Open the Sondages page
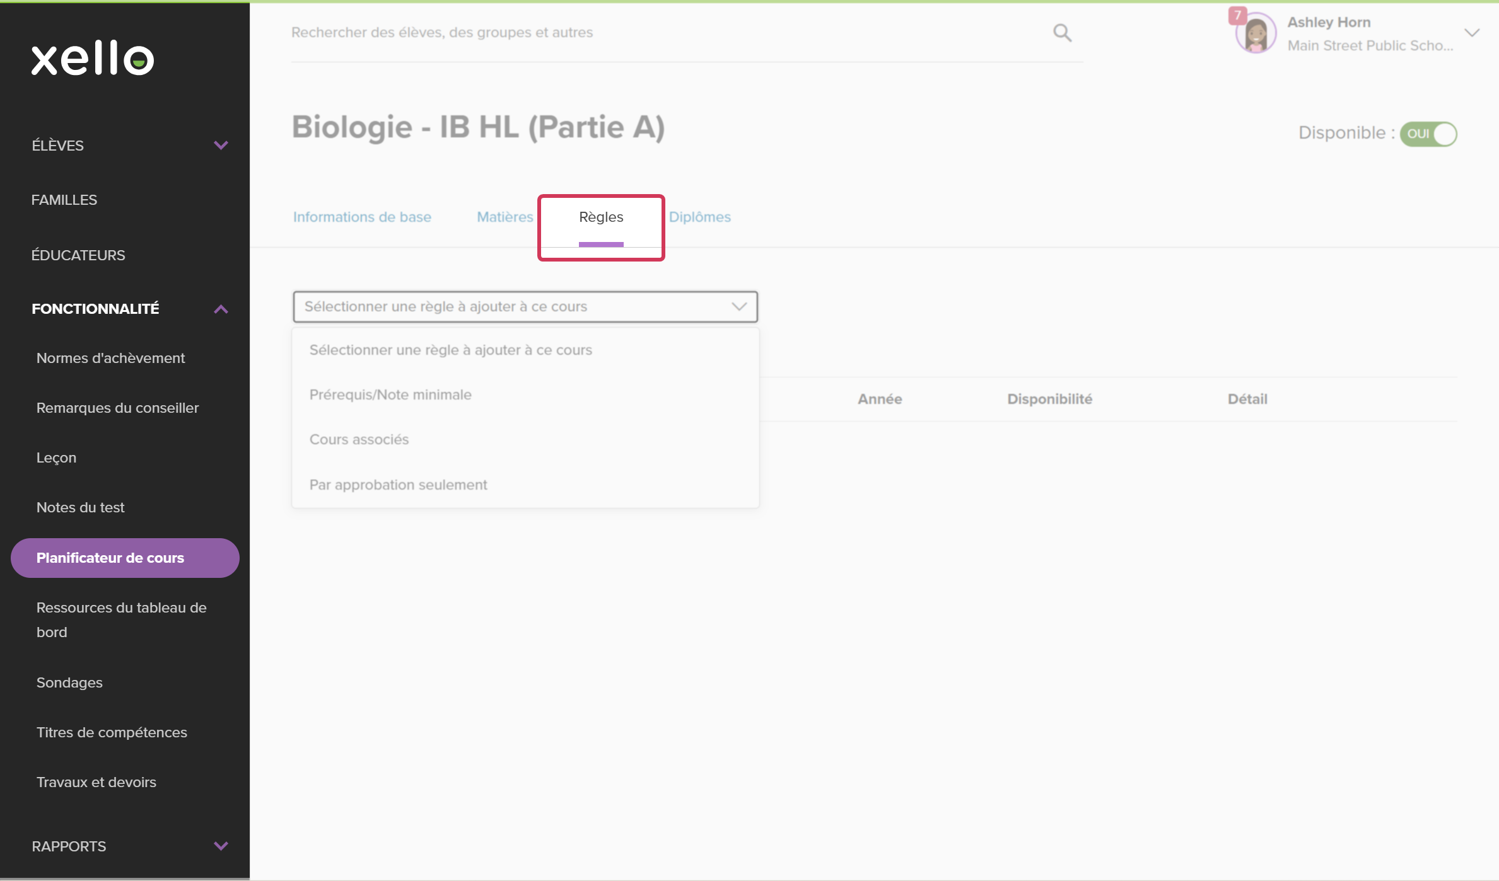The height and width of the screenshot is (881, 1499). (69, 682)
